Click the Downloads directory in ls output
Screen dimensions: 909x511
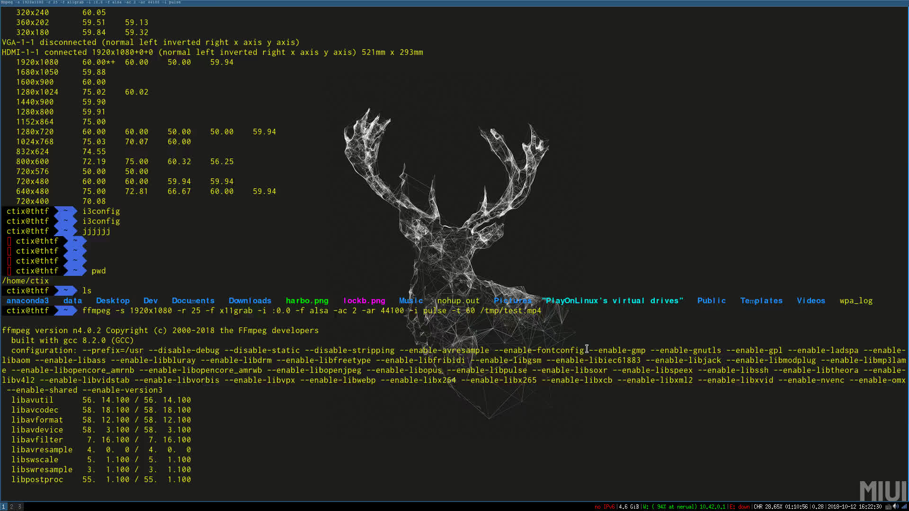click(250, 301)
